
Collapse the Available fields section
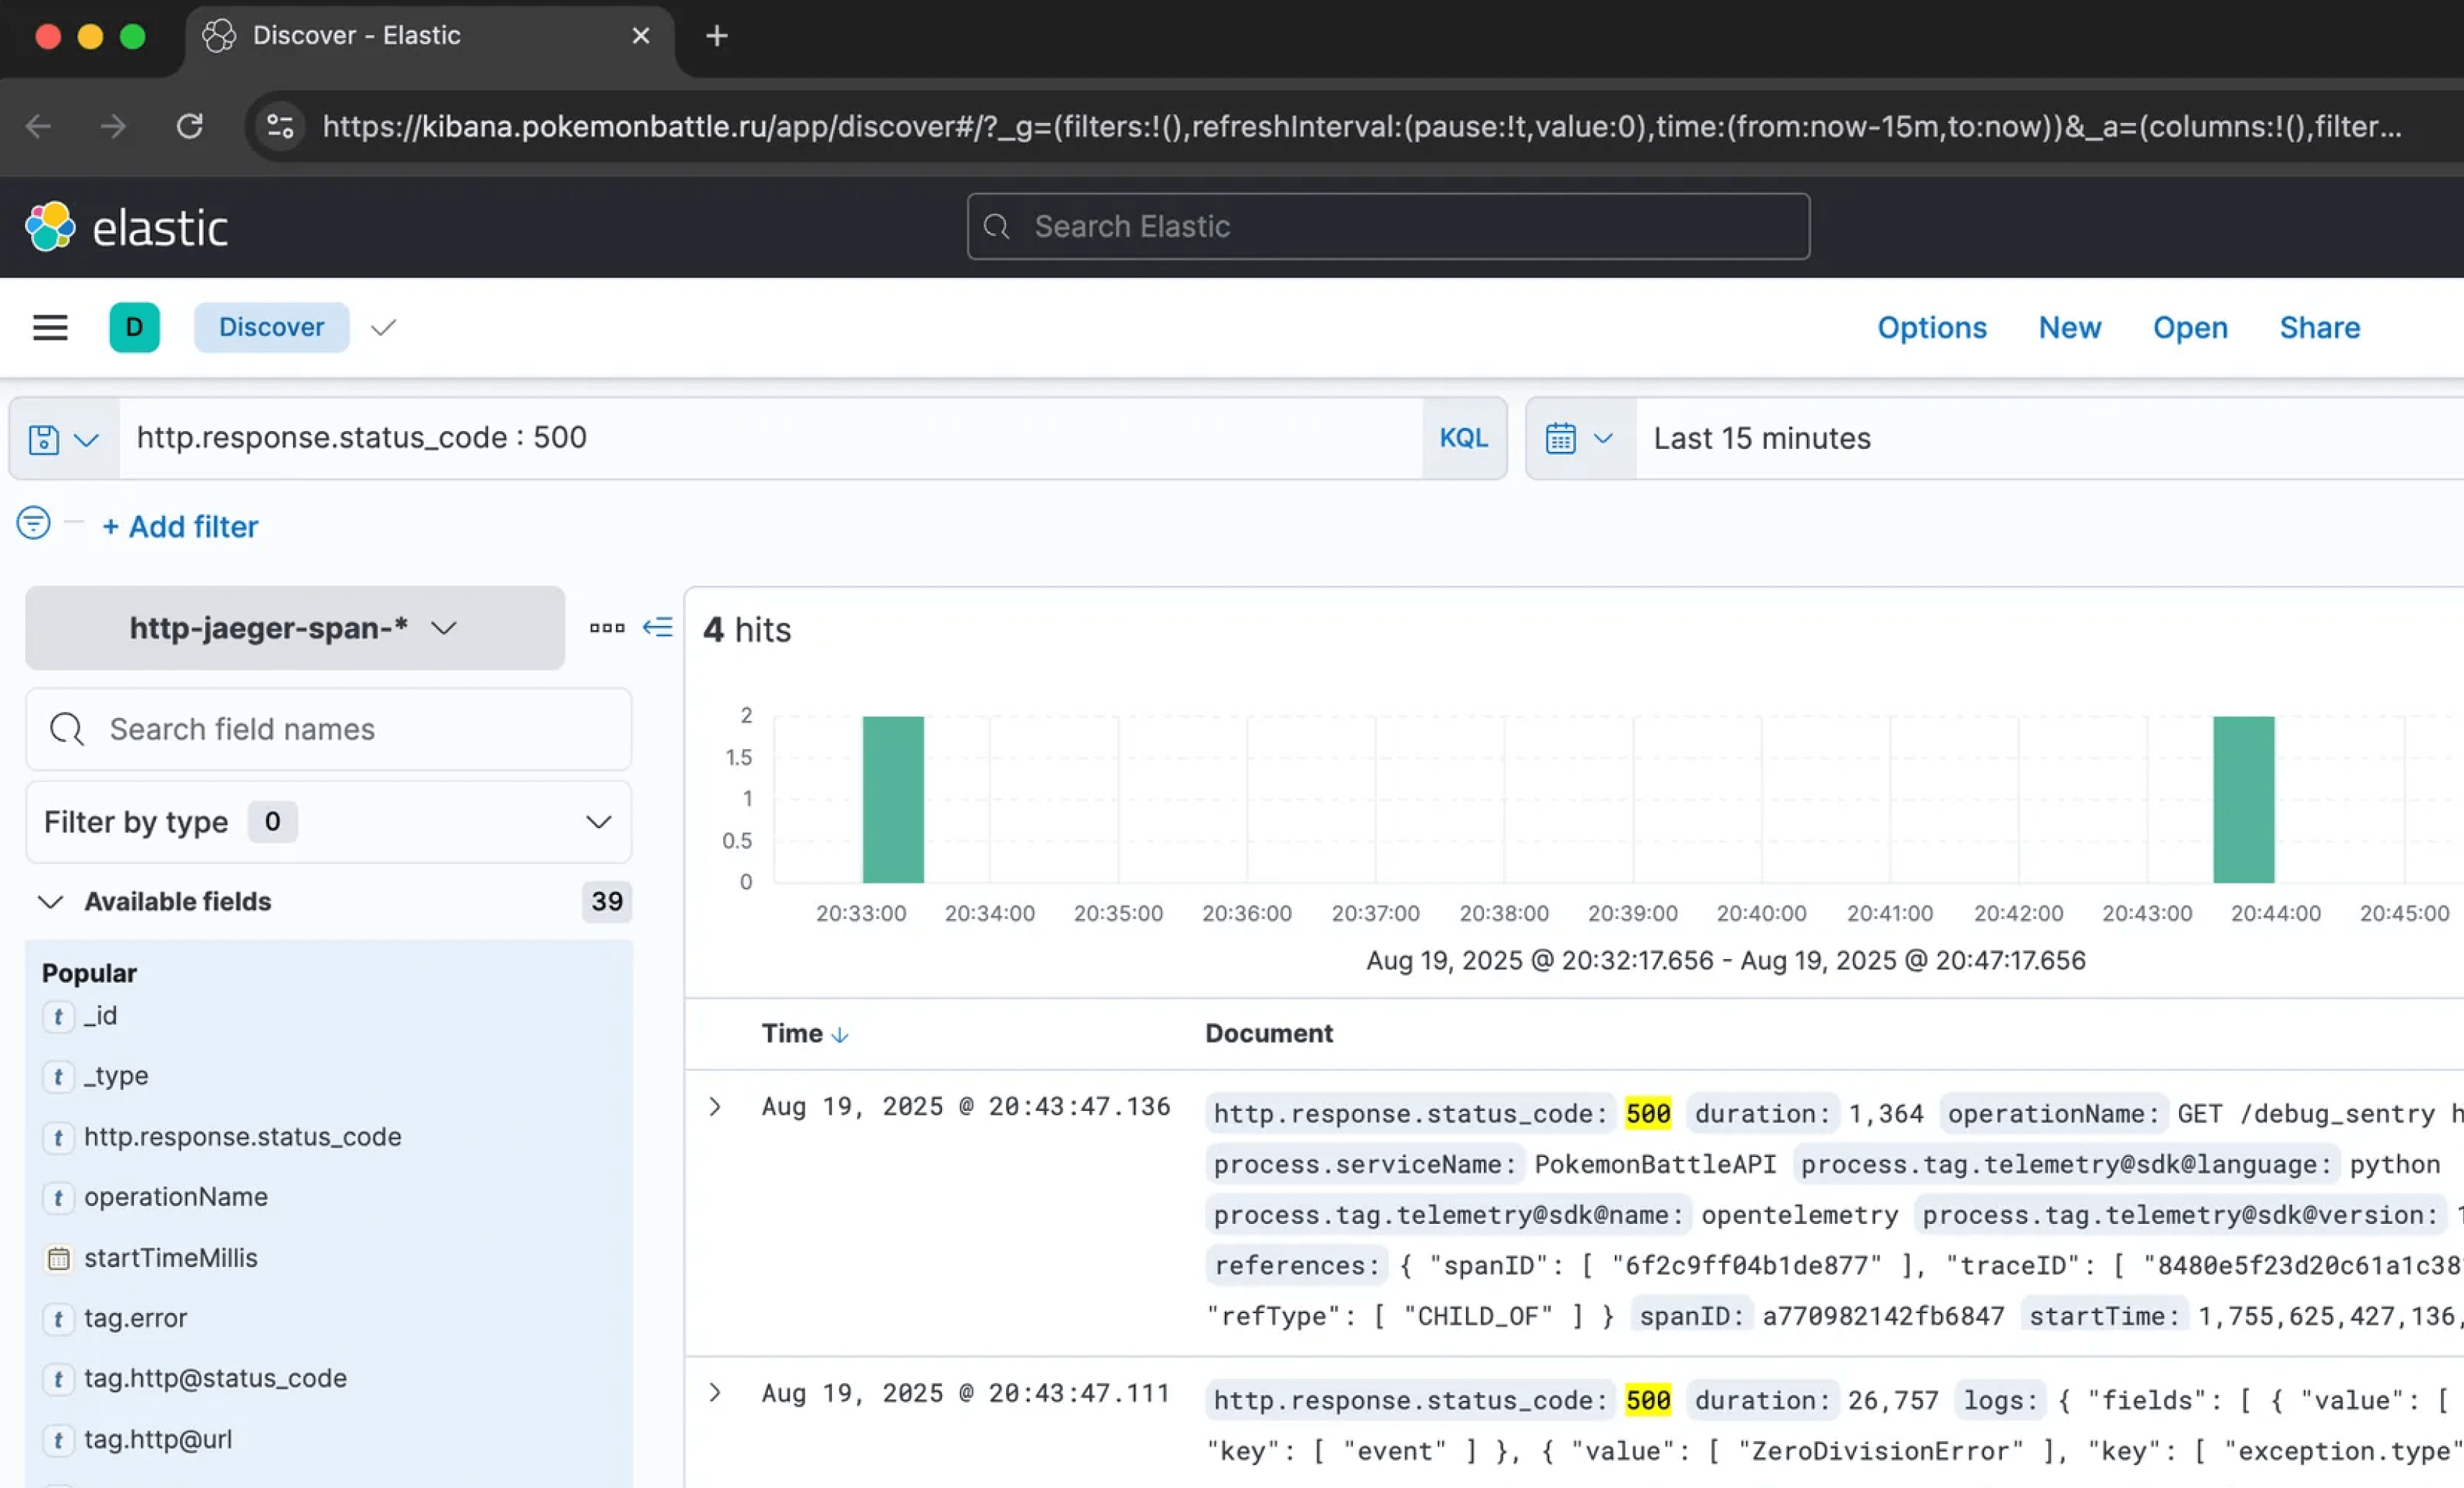pos(50,901)
